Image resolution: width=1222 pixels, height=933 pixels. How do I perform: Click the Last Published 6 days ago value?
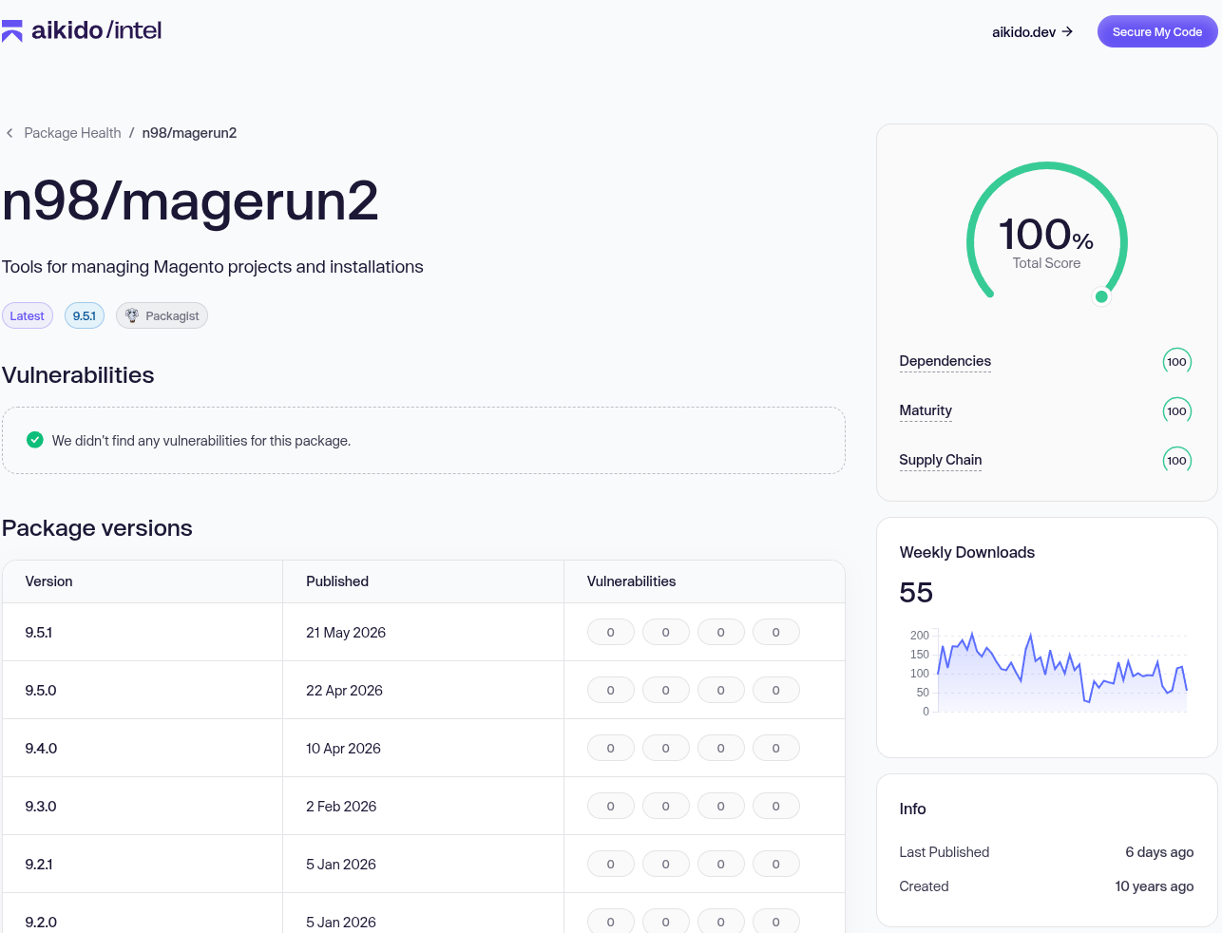click(x=1159, y=852)
